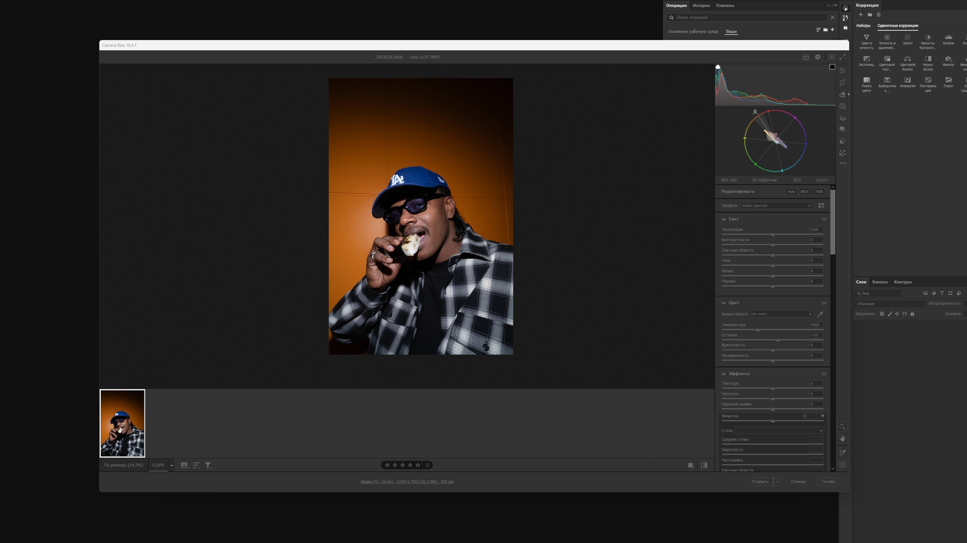Viewport: 967px width, 543px height.
Task: Add Зерно grain adjustment in Photoshop panel
Action: click(907, 40)
